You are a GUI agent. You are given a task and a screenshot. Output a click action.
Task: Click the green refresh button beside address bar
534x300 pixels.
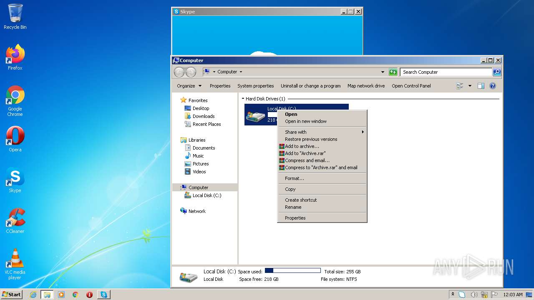click(x=393, y=72)
